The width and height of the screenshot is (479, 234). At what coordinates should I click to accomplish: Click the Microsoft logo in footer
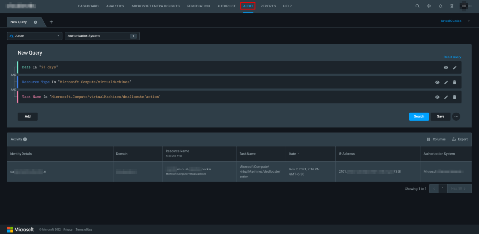tap(21, 229)
